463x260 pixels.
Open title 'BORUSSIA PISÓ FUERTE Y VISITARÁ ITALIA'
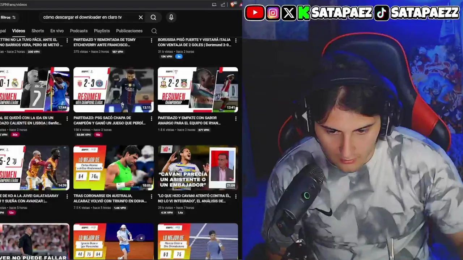coord(194,42)
